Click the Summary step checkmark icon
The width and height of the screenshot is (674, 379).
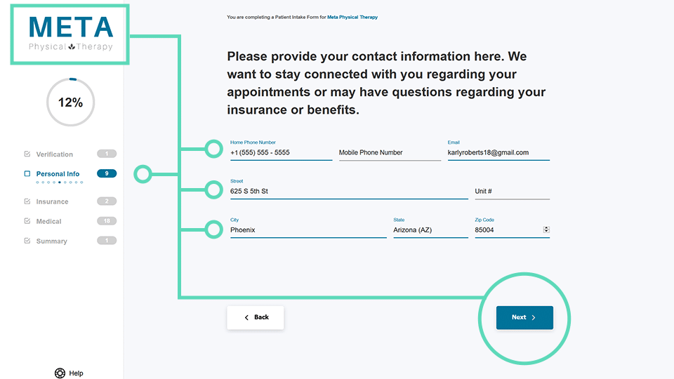pyautogui.click(x=27, y=241)
